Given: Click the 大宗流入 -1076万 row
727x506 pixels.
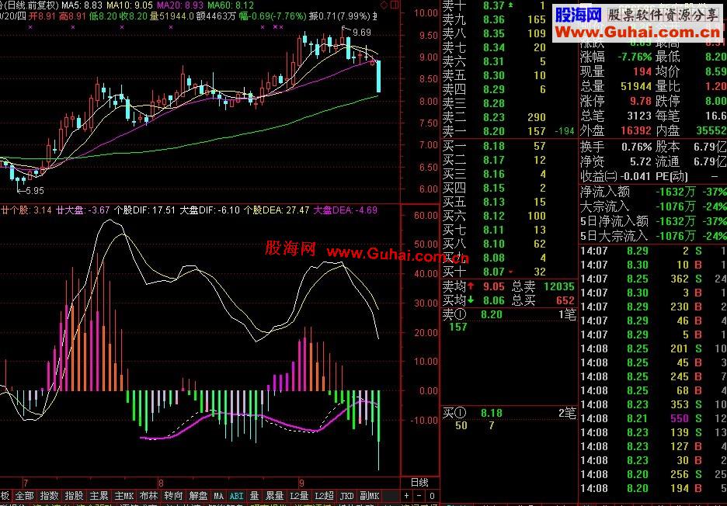Looking at the screenshot, I should point(652,206).
